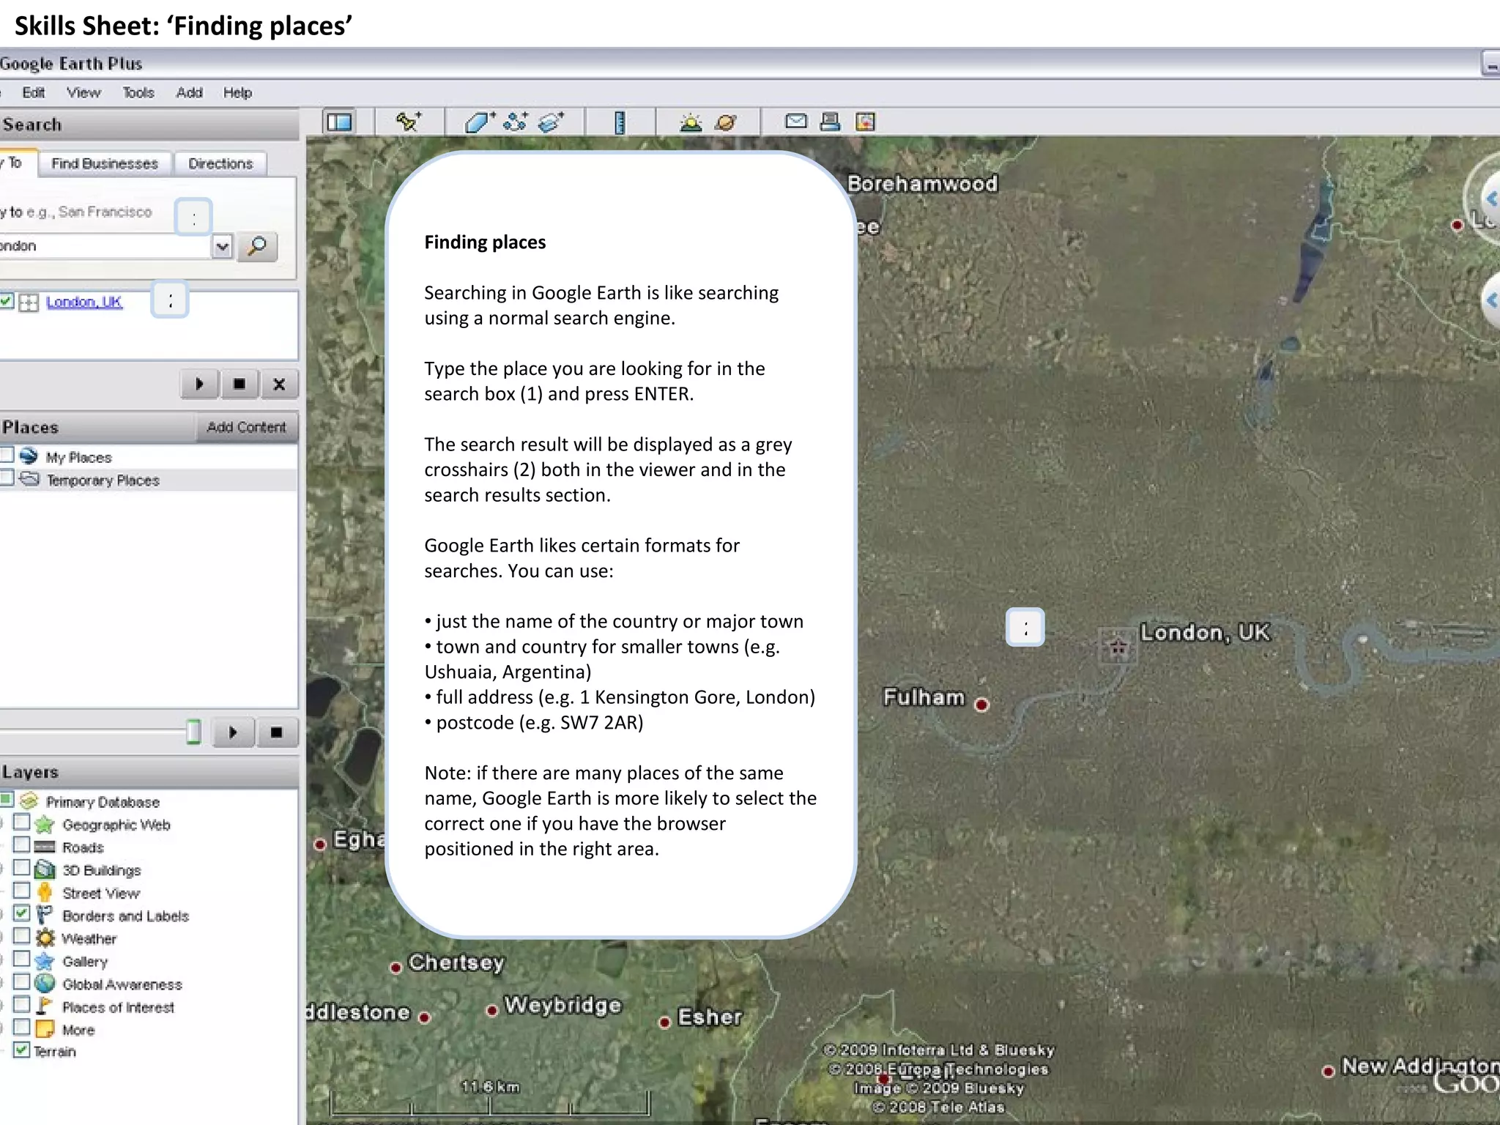
Task: Open the search history dropdown arrow
Action: (222, 247)
